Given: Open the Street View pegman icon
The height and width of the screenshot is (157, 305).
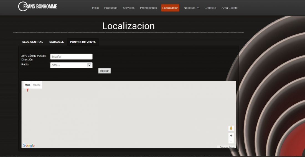Looking at the screenshot, I should coord(231,128).
